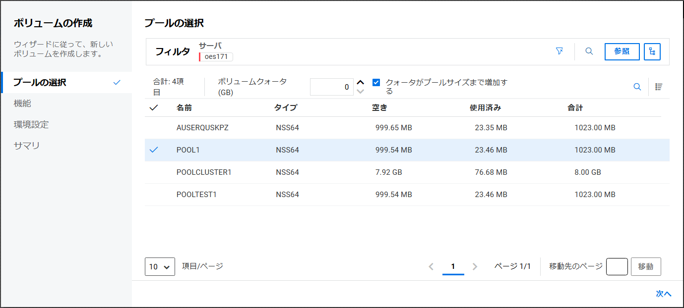
Task: Go to next page arrow
Action: click(x=475, y=266)
